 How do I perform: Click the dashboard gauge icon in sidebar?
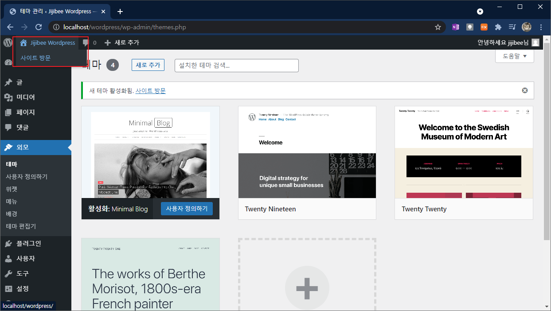[8, 62]
